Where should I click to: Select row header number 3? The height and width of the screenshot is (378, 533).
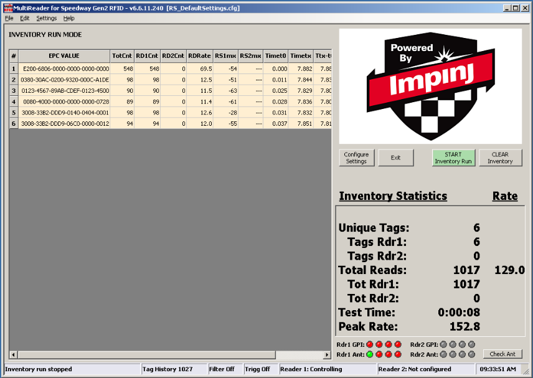[14, 91]
